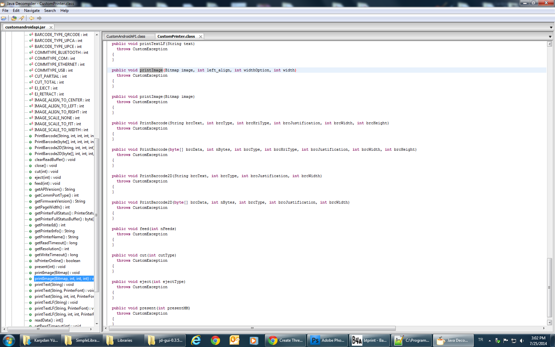Select the CustomPrinter.class tab
The width and height of the screenshot is (555, 347).
tap(176, 36)
